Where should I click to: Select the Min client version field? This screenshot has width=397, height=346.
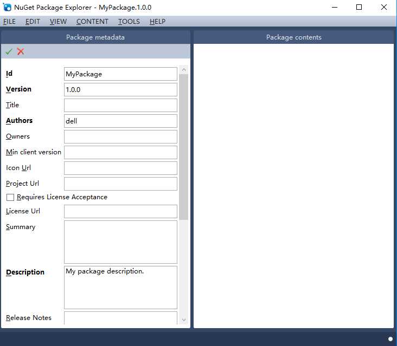(120, 152)
